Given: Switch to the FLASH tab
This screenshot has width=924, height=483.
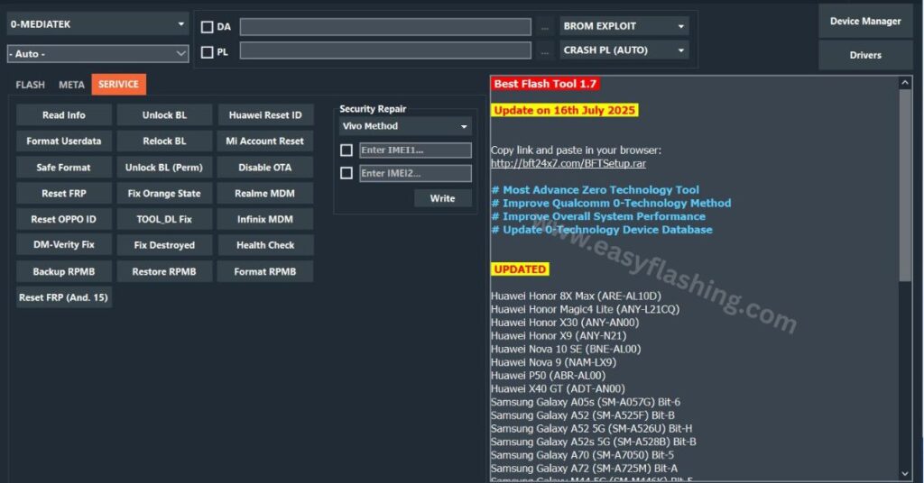Looking at the screenshot, I should (x=30, y=85).
